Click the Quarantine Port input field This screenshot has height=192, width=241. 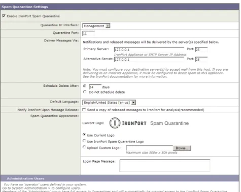pyautogui.click(x=88, y=33)
